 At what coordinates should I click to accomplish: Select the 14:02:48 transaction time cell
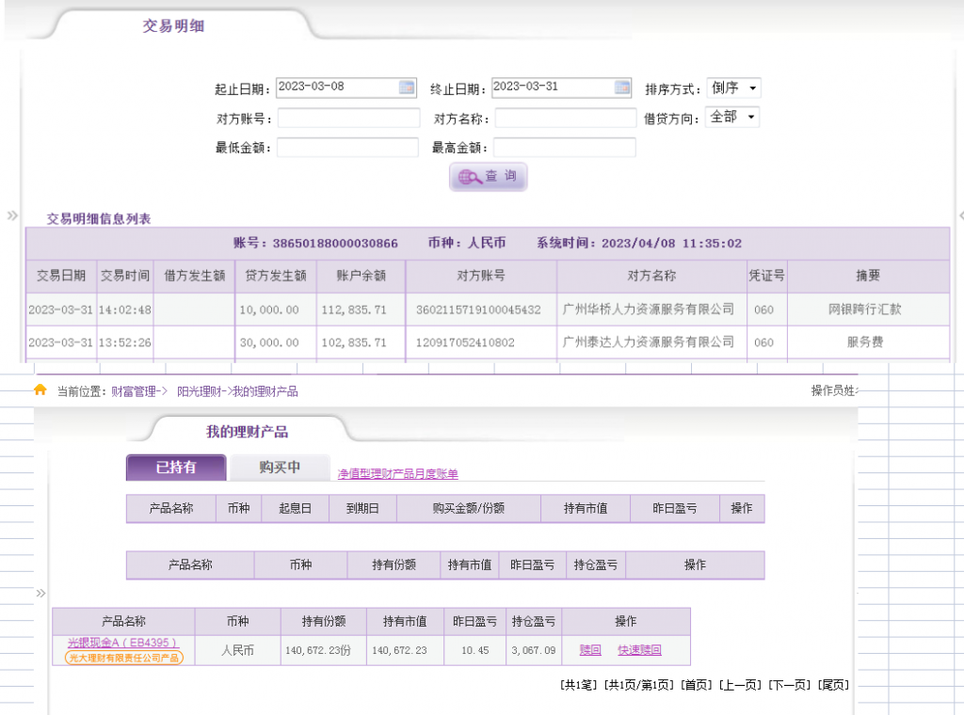[125, 310]
